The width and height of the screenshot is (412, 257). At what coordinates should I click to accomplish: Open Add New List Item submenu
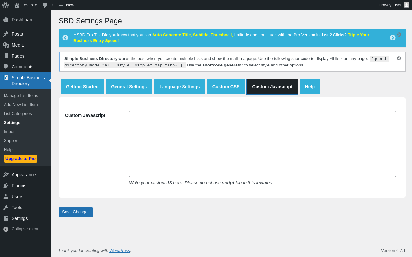click(21, 104)
